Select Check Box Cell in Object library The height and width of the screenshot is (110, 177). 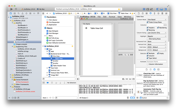coord(152,75)
